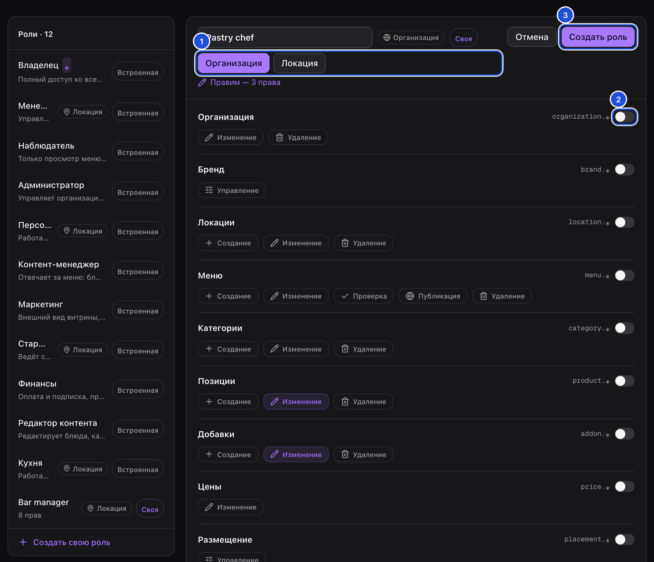Toggle the product.* switch
The height and width of the screenshot is (562, 654).
coord(624,381)
